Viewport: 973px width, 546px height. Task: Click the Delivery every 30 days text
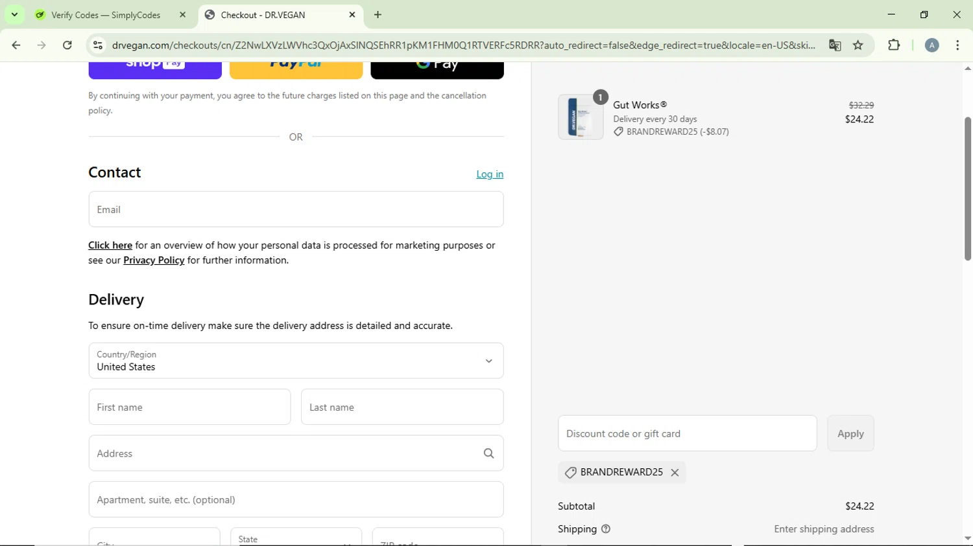[655, 119]
